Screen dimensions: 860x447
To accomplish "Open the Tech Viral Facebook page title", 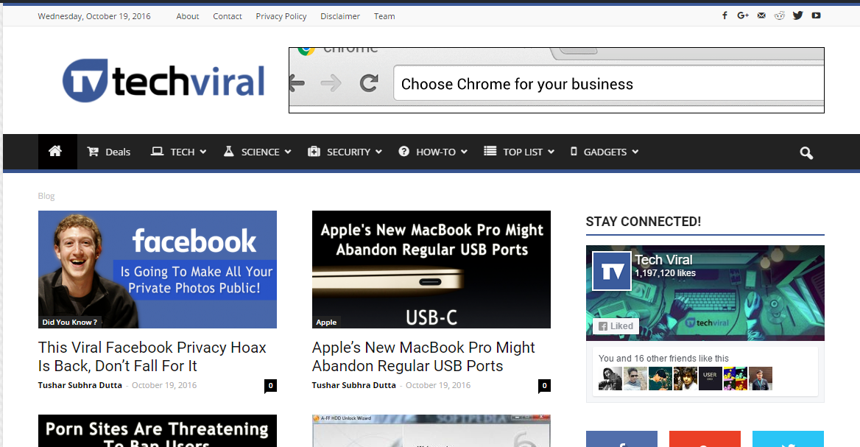I will (x=663, y=259).
